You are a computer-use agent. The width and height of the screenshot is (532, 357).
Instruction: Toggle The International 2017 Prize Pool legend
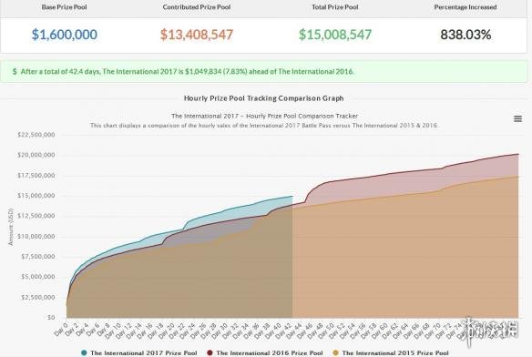(139, 353)
